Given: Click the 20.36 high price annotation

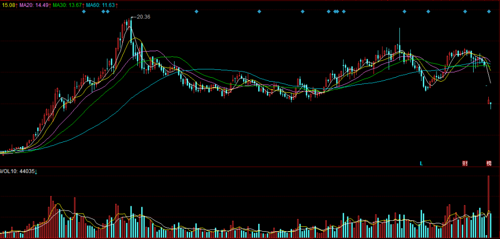Looking at the screenshot, I should point(143,17).
